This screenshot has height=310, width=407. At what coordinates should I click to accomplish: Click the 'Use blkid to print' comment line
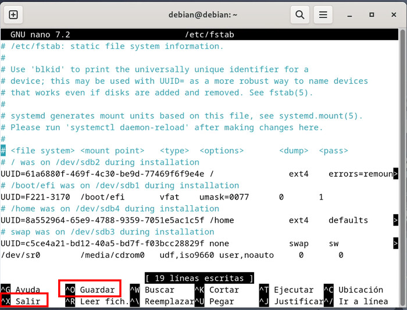click(155, 69)
